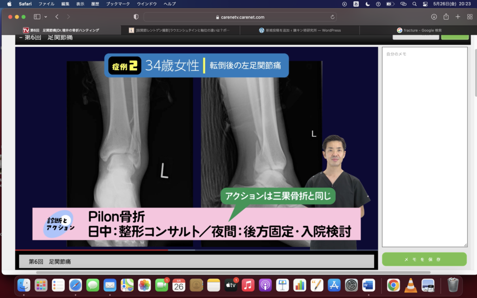Add a new tab with plus icon

click(x=457, y=17)
